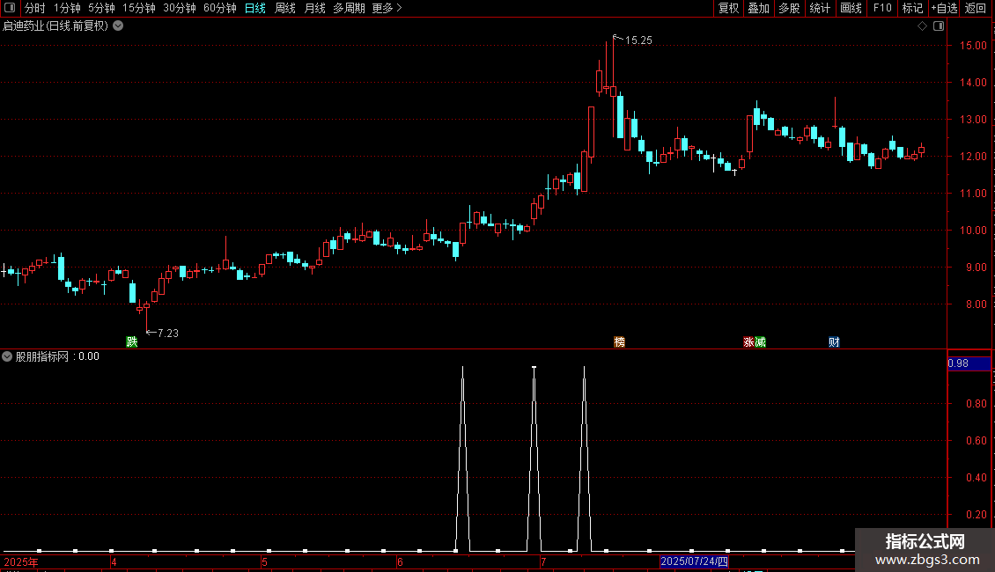This screenshot has height=572, width=995.
Task: Click the green 跌 event marker
Action: (x=132, y=341)
